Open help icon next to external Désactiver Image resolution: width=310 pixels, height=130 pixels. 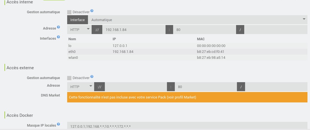(92, 77)
